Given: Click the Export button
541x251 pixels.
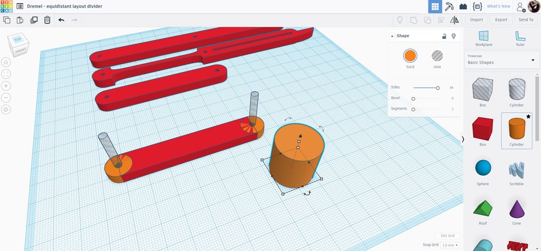Looking at the screenshot, I should click(x=501, y=20).
